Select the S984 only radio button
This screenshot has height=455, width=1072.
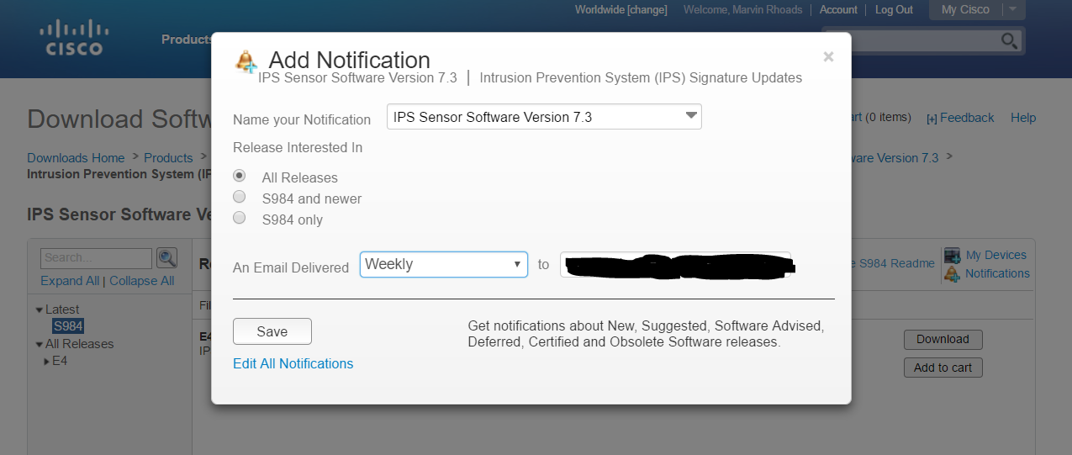240,219
